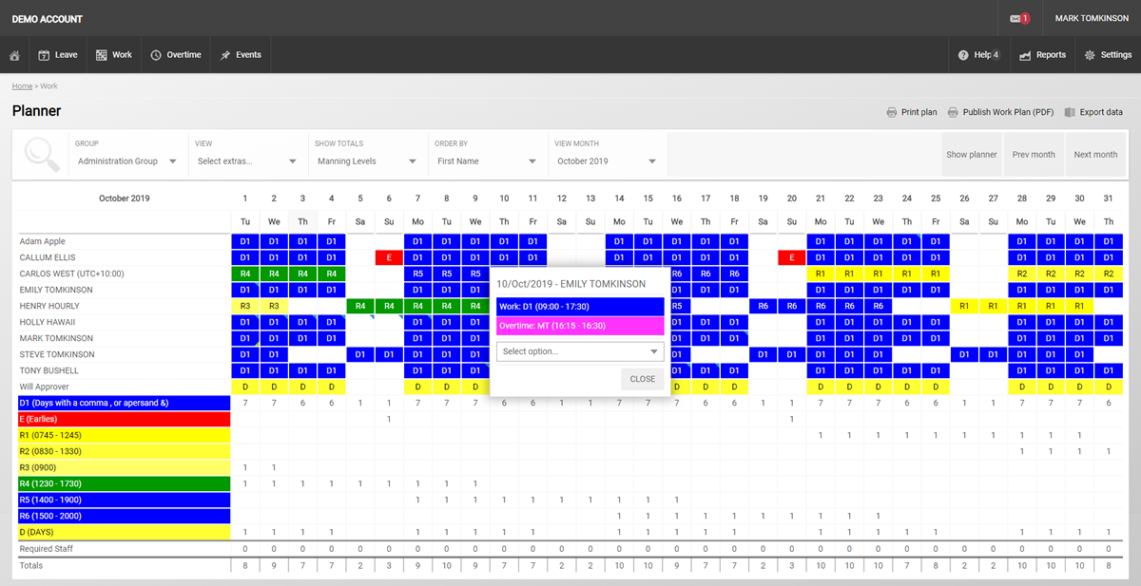Image resolution: width=1141 pixels, height=586 pixels.
Task: Open the View Month October 2019 dropdown
Action: pyautogui.click(x=607, y=161)
